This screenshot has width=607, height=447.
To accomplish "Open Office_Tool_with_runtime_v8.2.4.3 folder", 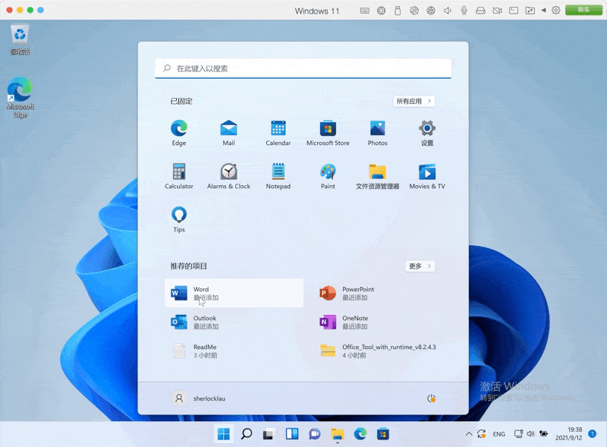I will click(382, 351).
